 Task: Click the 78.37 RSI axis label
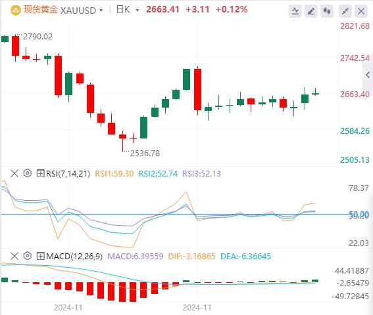coord(359,188)
